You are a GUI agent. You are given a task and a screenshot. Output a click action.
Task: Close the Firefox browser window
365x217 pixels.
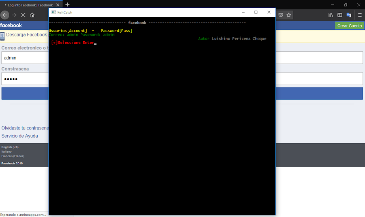click(359, 4)
